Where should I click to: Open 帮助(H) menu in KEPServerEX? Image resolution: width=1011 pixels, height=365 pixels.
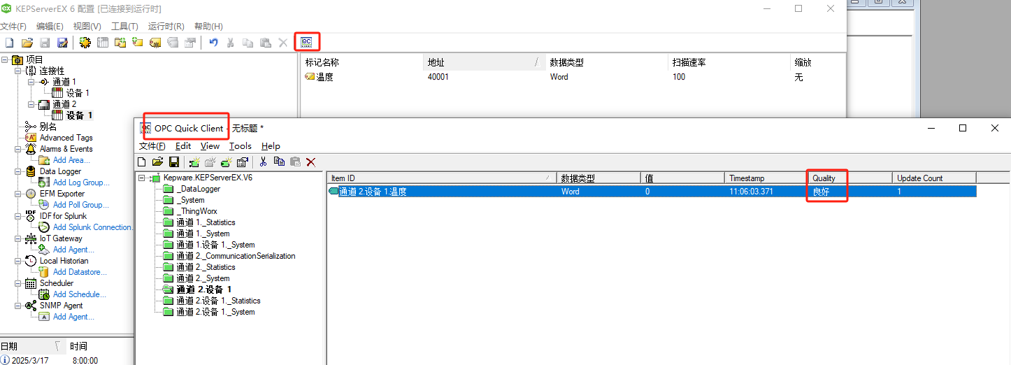(208, 27)
